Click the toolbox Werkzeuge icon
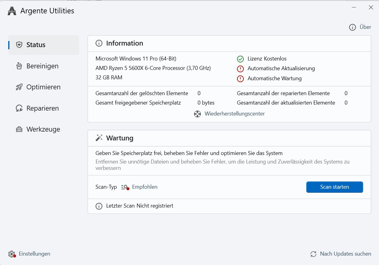 [x=19, y=129]
